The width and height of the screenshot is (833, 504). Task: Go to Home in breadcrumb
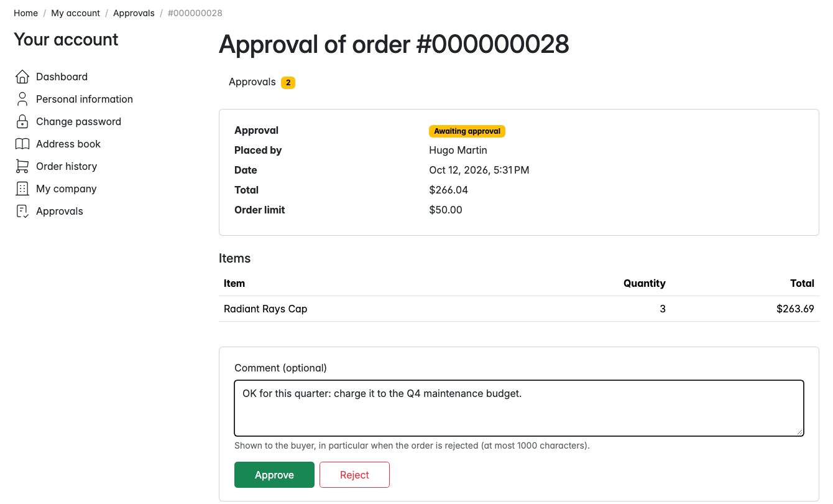26,13
